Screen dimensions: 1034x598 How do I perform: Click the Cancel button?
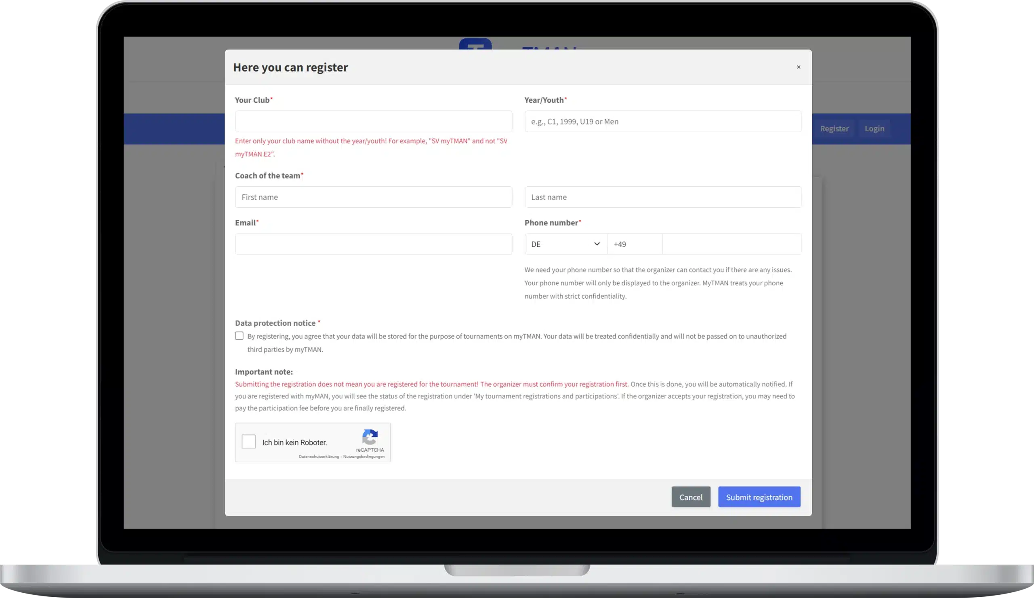point(691,497)
